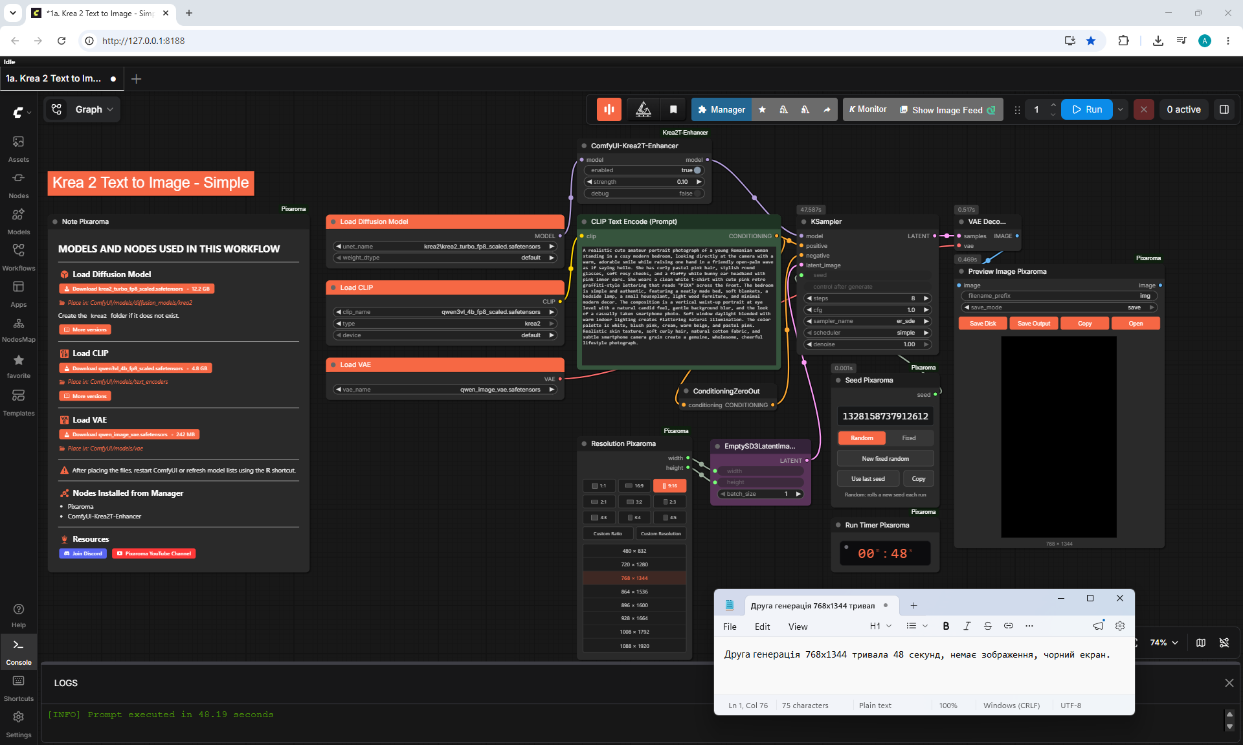Close the Logs panel

pyautogui.click(x=1229, y=683)
